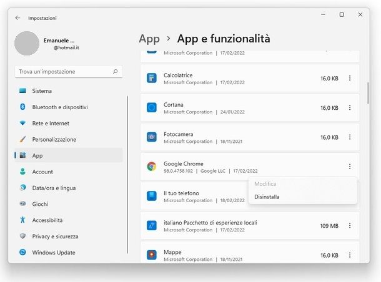The height and width of the screenshot is (282, 381).
Task: Click the app list vertical scrollbar
Action: click(368, 93)
